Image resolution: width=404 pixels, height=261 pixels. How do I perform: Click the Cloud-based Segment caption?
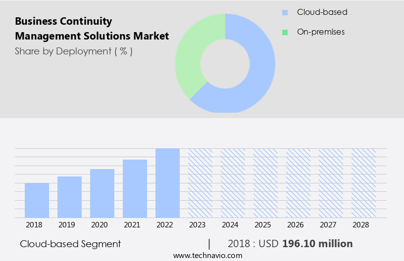coord(70,244)
